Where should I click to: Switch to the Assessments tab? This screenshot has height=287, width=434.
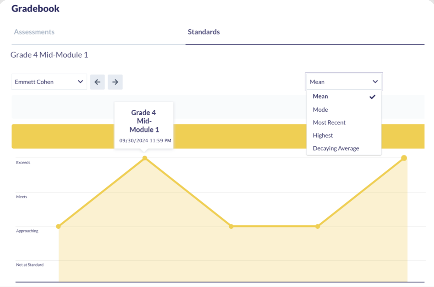[34, 32]
